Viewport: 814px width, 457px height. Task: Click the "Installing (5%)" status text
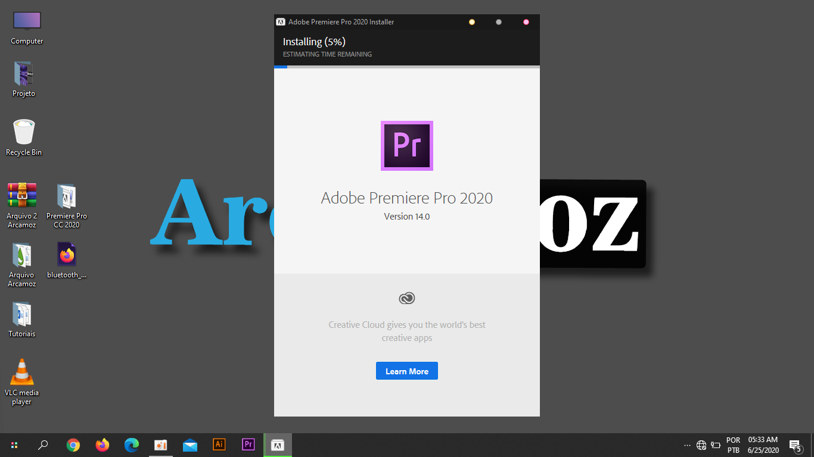pos(314,42)
